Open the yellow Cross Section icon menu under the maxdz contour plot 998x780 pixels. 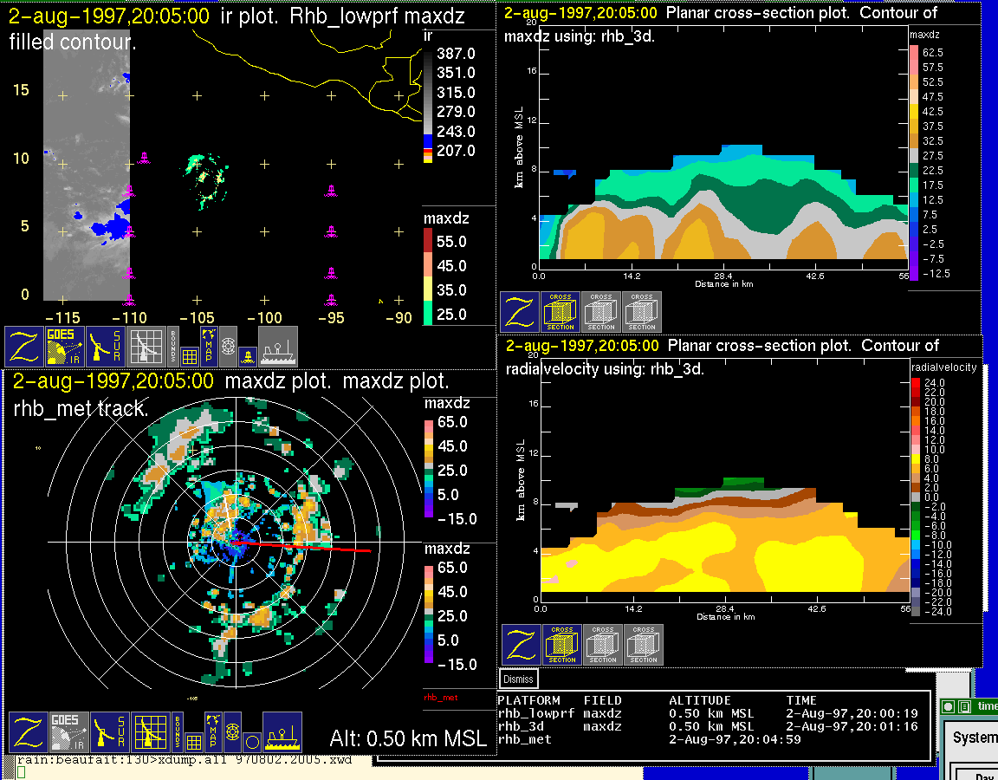pos(561,312)
